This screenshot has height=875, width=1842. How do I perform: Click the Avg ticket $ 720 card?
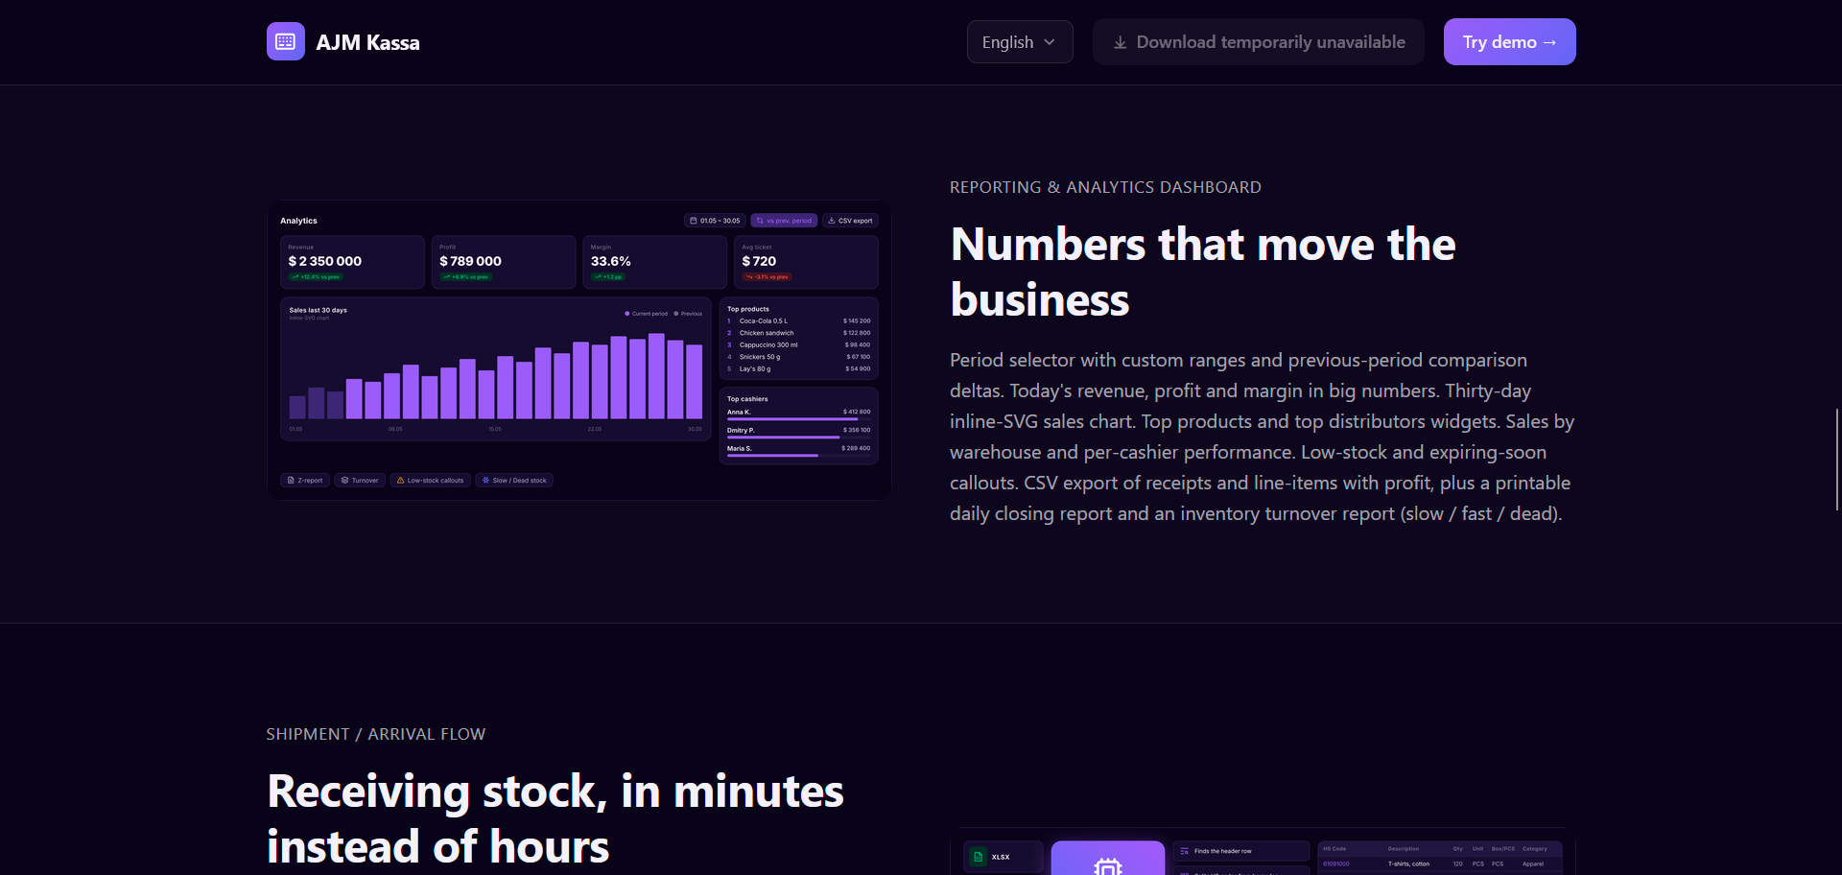pos(806,262)
